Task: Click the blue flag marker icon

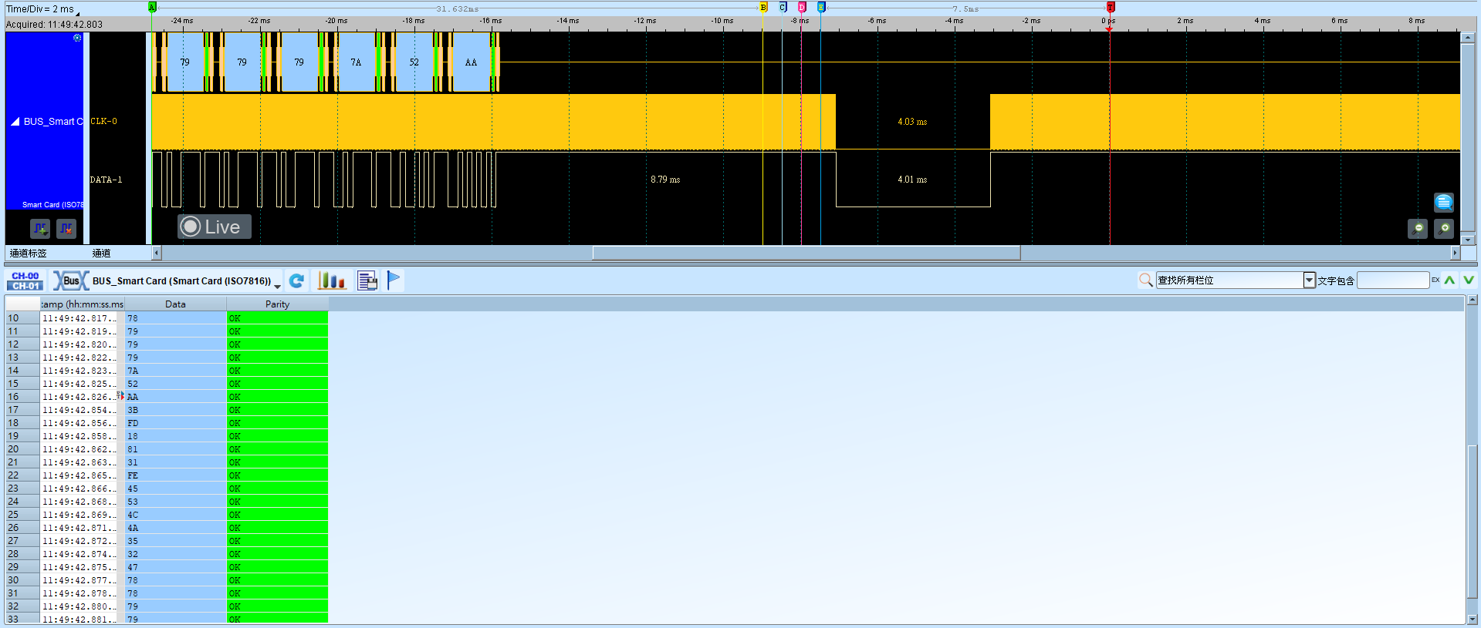Action: tap(394, 280)
